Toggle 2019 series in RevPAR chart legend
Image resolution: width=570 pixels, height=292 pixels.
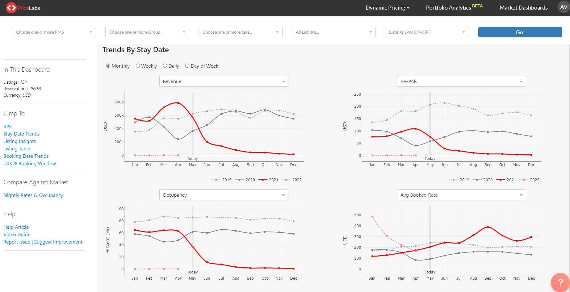tap(459, 180)
